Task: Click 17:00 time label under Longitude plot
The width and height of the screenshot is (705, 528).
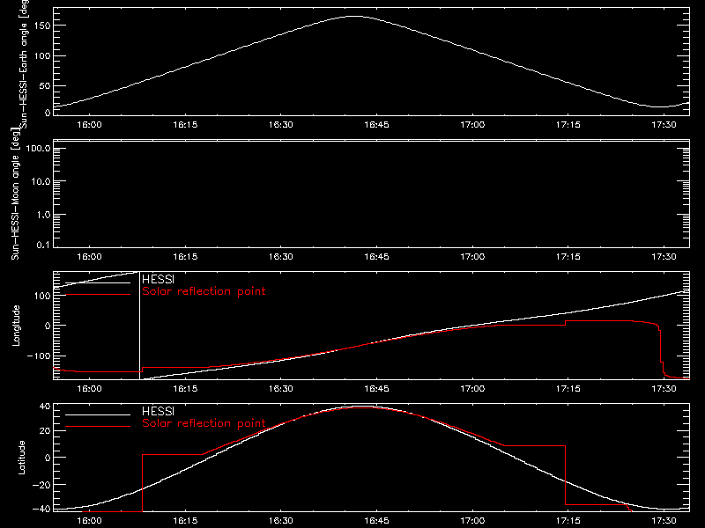Action: (x=472, y=389)
